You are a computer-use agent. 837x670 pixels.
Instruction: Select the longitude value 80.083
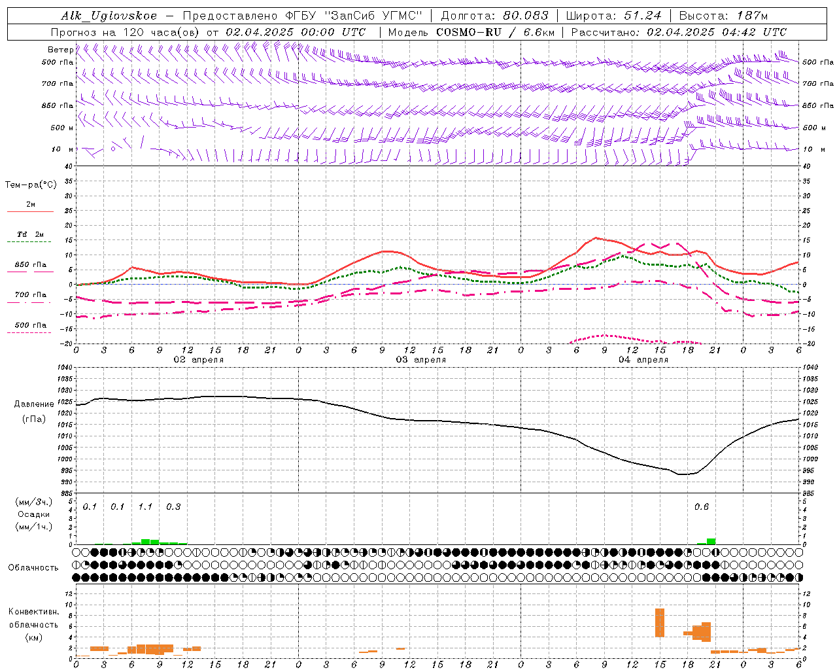click(526, 16)
